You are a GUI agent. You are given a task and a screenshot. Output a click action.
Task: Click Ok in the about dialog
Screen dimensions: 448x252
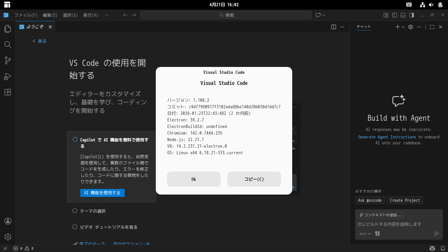(194, 179)
